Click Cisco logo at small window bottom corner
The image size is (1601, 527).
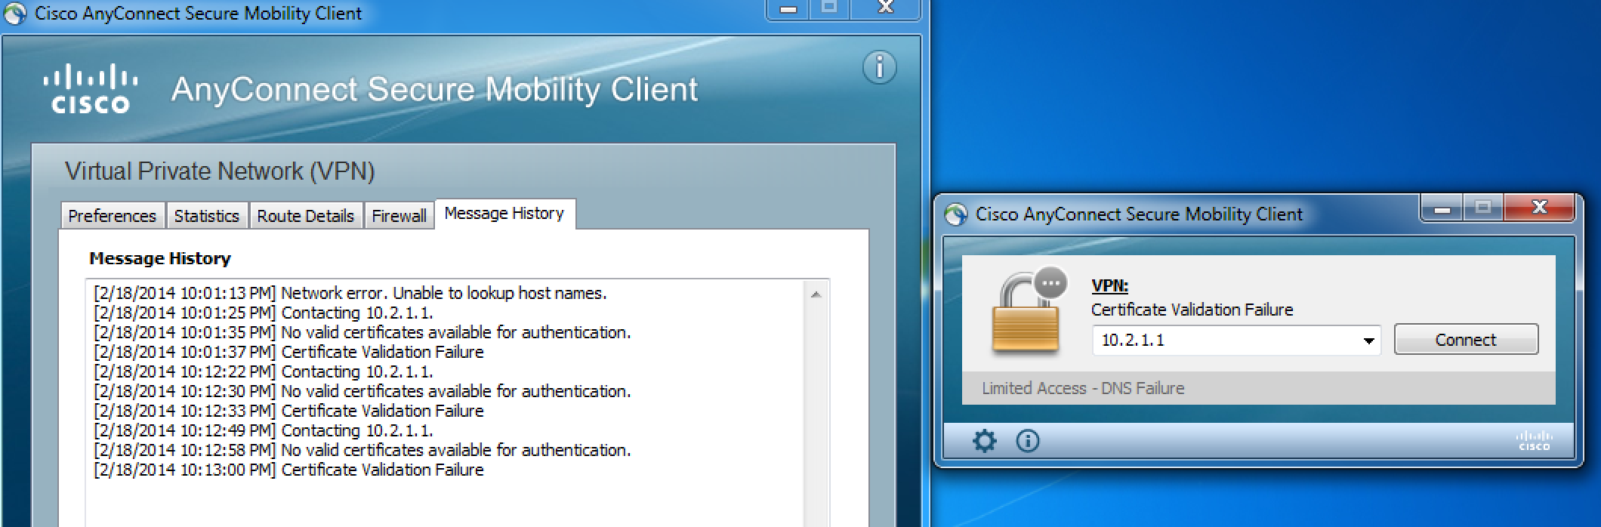(1535, 440)
